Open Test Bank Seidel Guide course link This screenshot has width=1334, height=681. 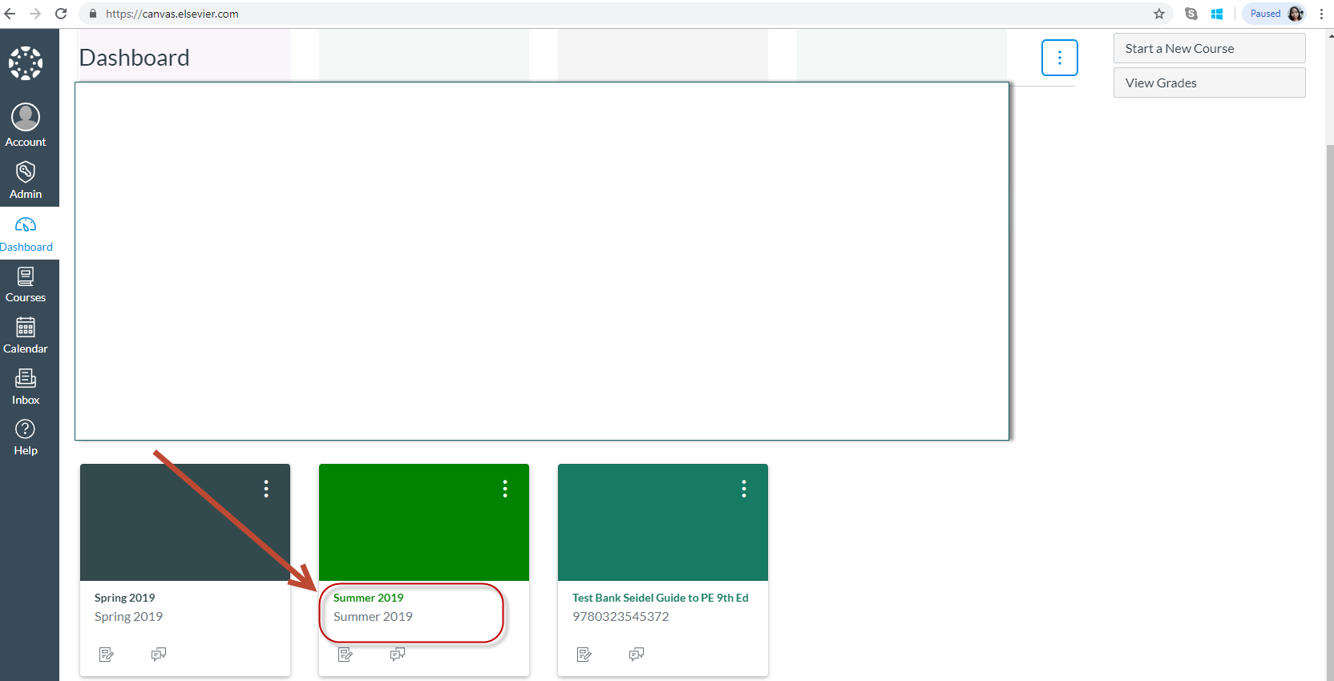(660, 598)
